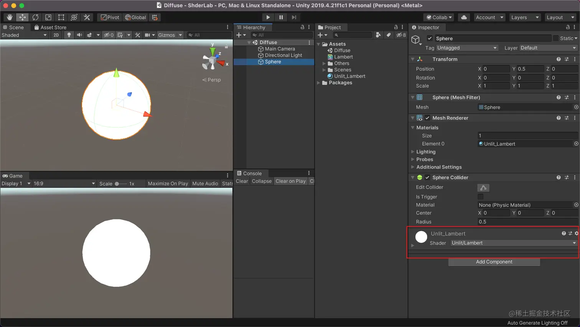Image resolution: width=580 pixels, height=327 pixels.
Task: Open the Shaded draw mode dropdown
Action: pyautogui.click(x=24, y=35)
